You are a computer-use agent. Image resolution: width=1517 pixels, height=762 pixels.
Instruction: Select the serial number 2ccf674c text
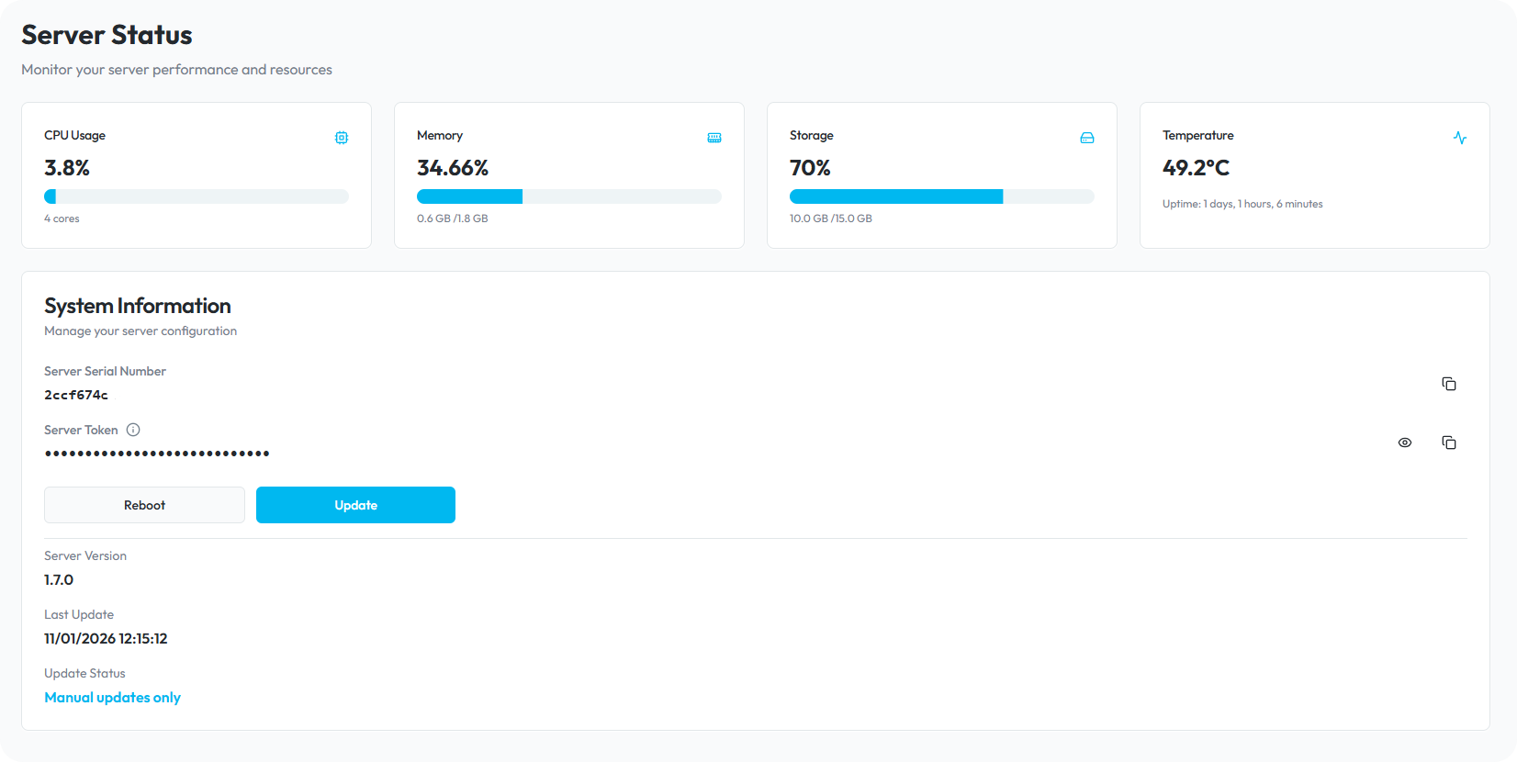pyautogui.click(x=76, y=396)
